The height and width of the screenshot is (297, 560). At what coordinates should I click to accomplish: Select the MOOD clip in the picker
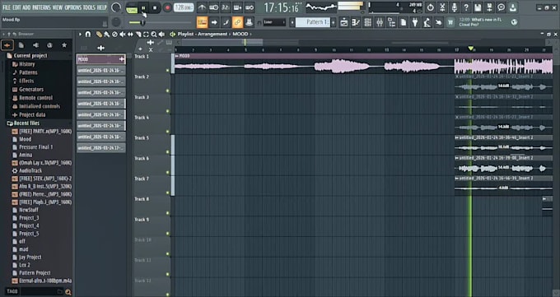pyautogui.click(x=101, y=59)
